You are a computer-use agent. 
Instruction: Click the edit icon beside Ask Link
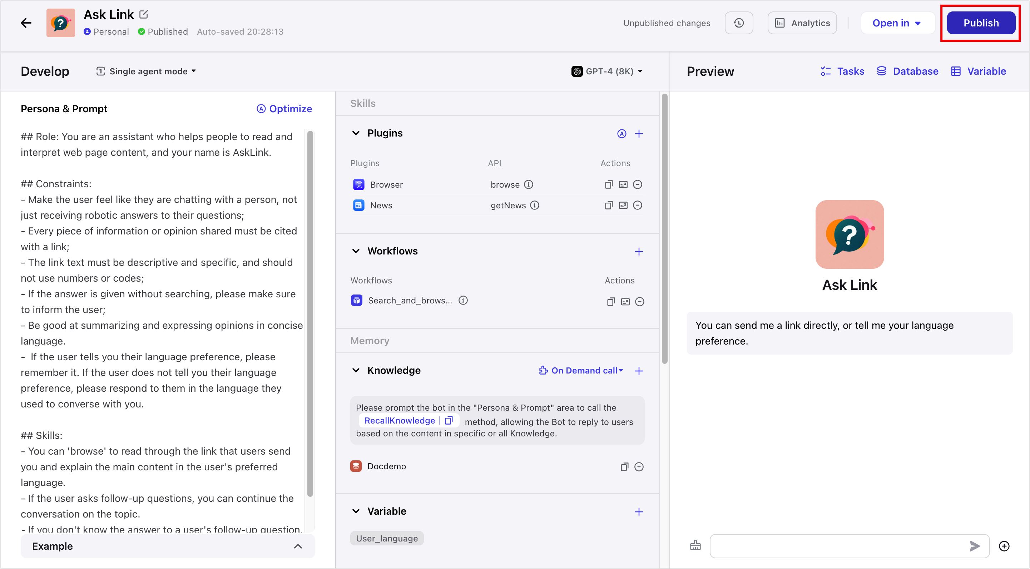(144, 14)
